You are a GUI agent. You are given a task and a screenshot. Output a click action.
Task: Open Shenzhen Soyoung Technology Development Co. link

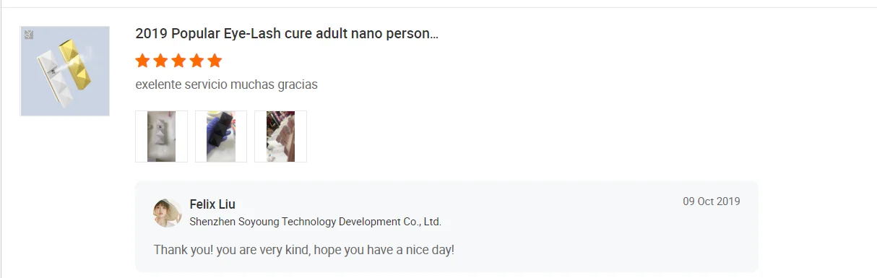coord(315,222)
